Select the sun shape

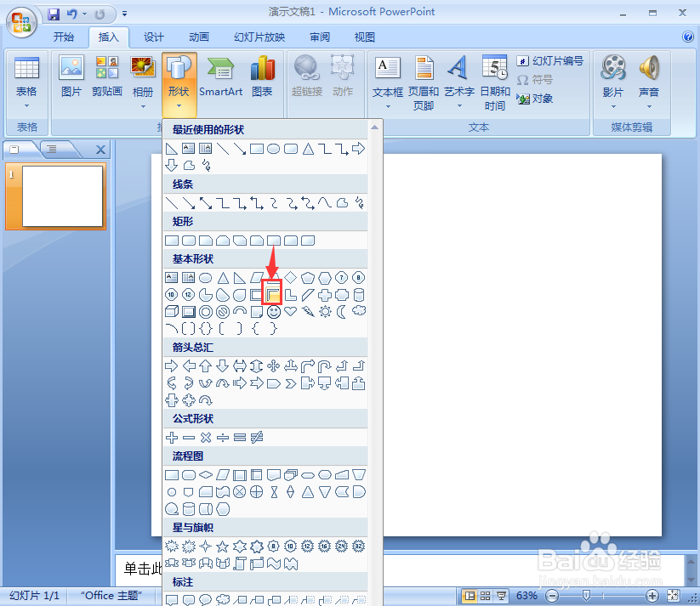pos(325,311)
